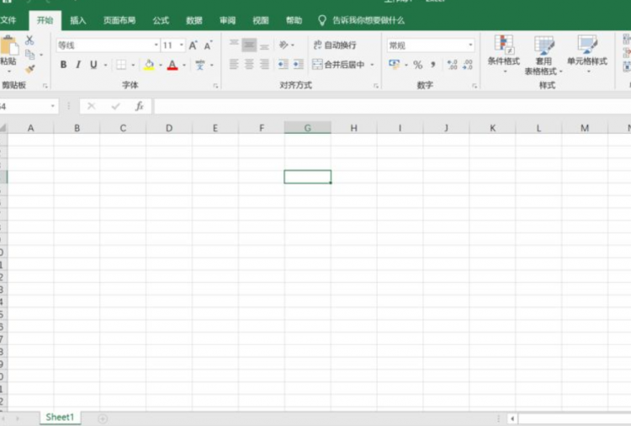The height and width of the screenshot is (426, 631).
Task: Add a new sheet with plus icon
Action: (x=103, y=418)
